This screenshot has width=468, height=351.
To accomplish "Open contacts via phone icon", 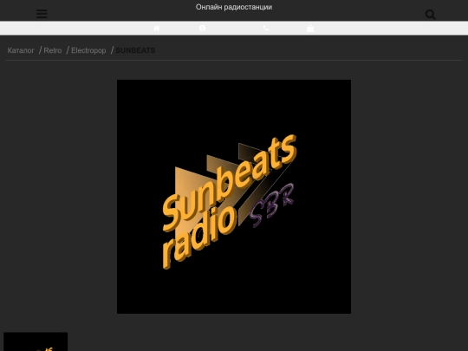I will [x=266, y=28].
